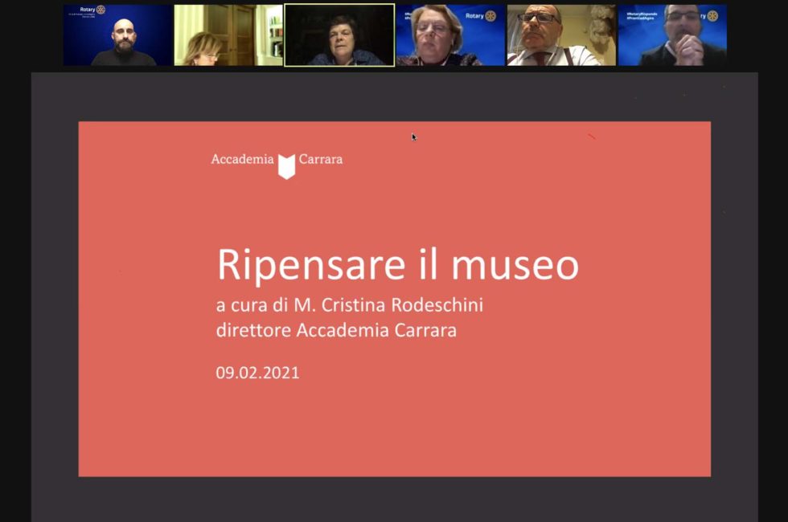
Task: Select the highlighted active speaker video tile
Action: coord(339,35)
